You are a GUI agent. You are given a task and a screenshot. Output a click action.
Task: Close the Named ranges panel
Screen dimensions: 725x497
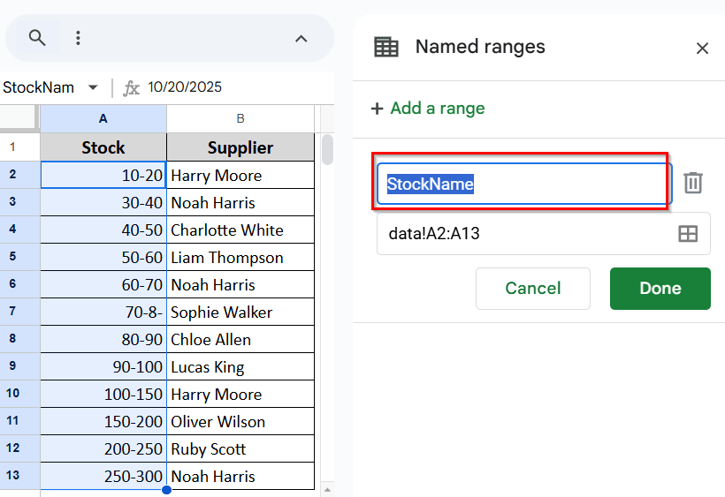point(702,48)
